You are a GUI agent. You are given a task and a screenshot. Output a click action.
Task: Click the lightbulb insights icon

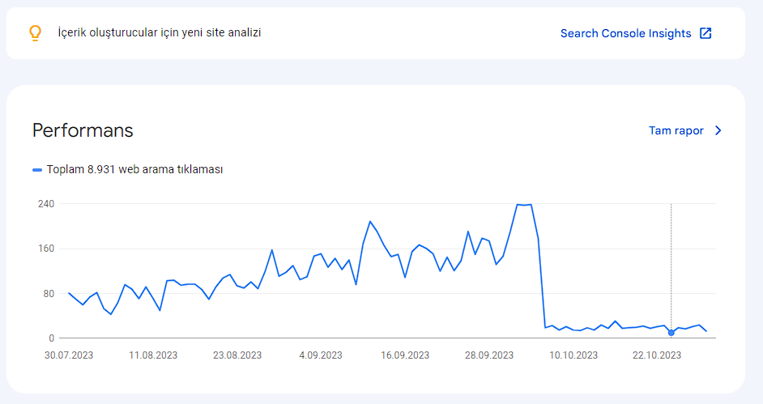click(35, 33)
